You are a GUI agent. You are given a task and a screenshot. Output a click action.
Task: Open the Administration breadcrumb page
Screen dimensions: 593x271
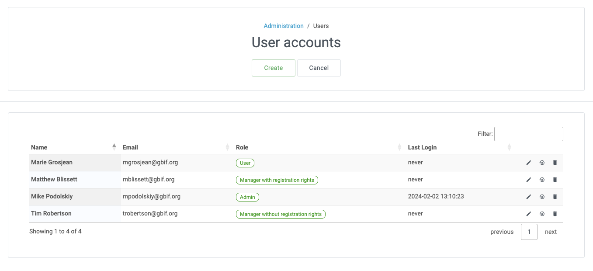coord(283,26)
